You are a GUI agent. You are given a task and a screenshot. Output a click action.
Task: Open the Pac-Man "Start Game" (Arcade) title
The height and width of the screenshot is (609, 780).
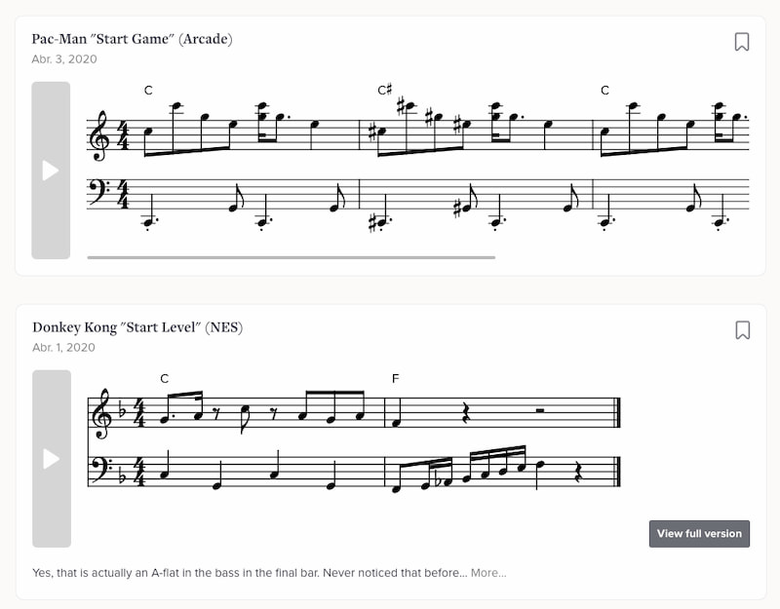(x=133, y=39)
